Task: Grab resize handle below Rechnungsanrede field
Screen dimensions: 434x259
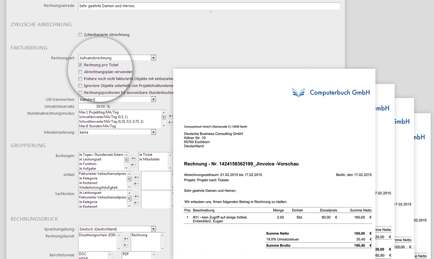Action: (x=211, y=11)
